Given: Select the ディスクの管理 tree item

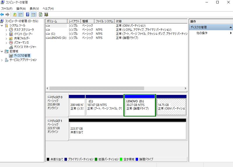Looking at the screenshot, I should [22, 55].
